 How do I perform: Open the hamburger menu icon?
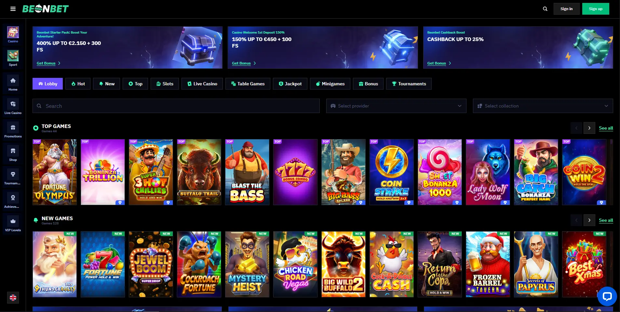click(x=13, y=9)
